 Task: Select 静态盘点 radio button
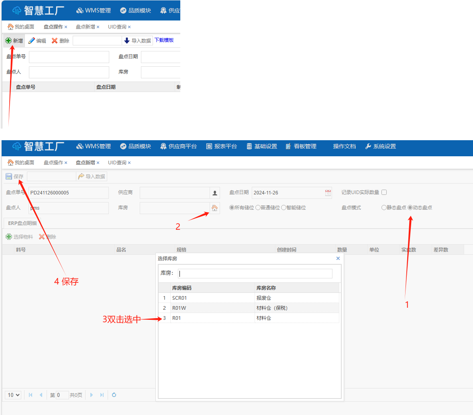[x=384, y=208]
